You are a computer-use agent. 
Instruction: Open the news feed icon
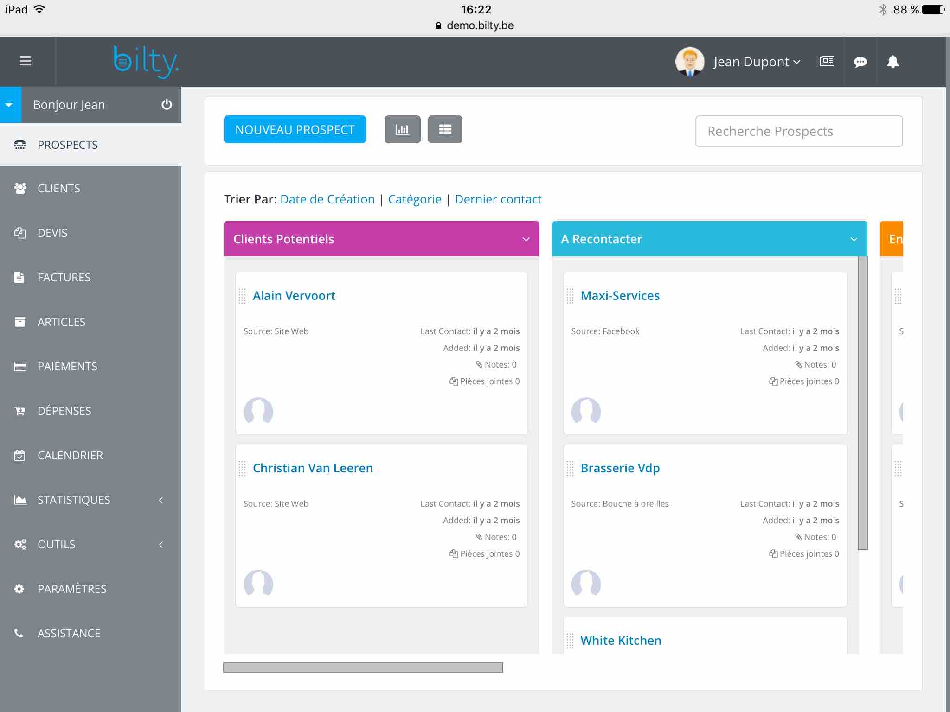pyautogui.click(x=826, y=61)
